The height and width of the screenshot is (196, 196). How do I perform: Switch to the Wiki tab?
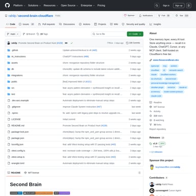[114, 24]
